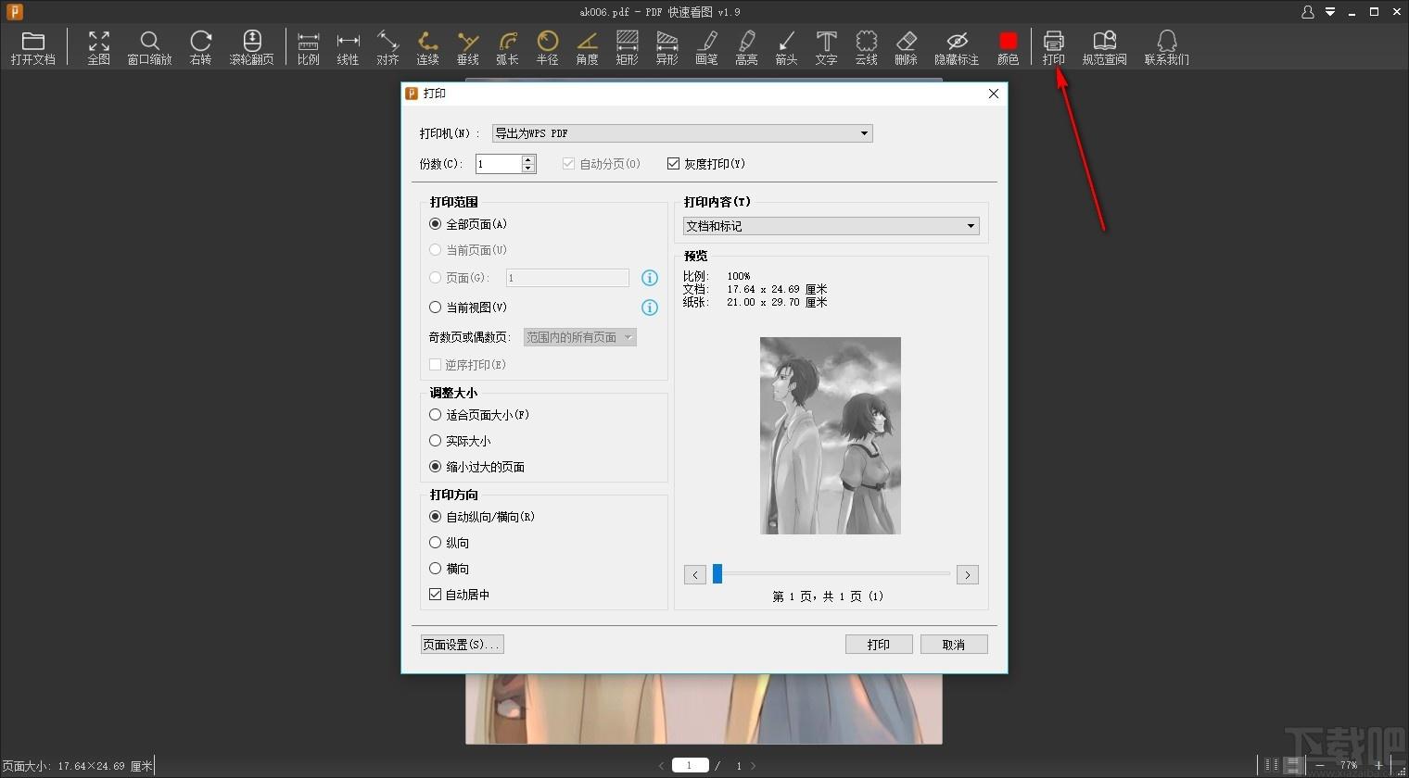This screenshot has width=1409, height=778.
Task: Open the red 颜色 color picker
Action: pos(1008,47)
